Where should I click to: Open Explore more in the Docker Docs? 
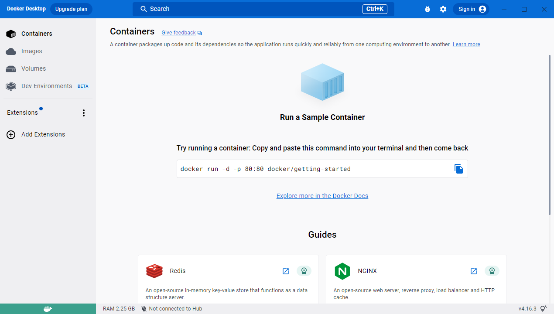(x=322, y=196)
